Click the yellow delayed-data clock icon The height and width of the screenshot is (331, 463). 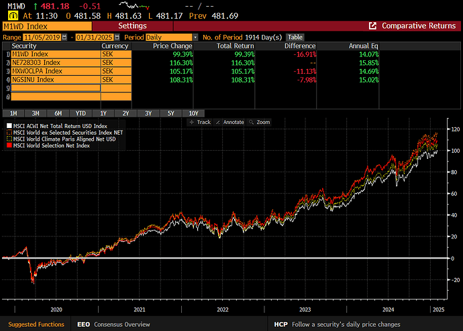[13, 15]
